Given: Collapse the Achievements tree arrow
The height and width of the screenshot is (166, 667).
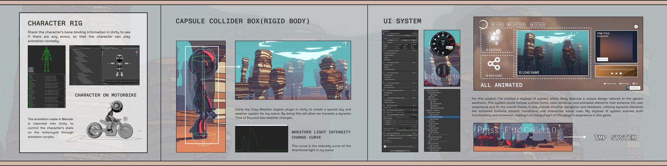Looking at the screenshot, I should pyautogui.click(x=427, y=137).
